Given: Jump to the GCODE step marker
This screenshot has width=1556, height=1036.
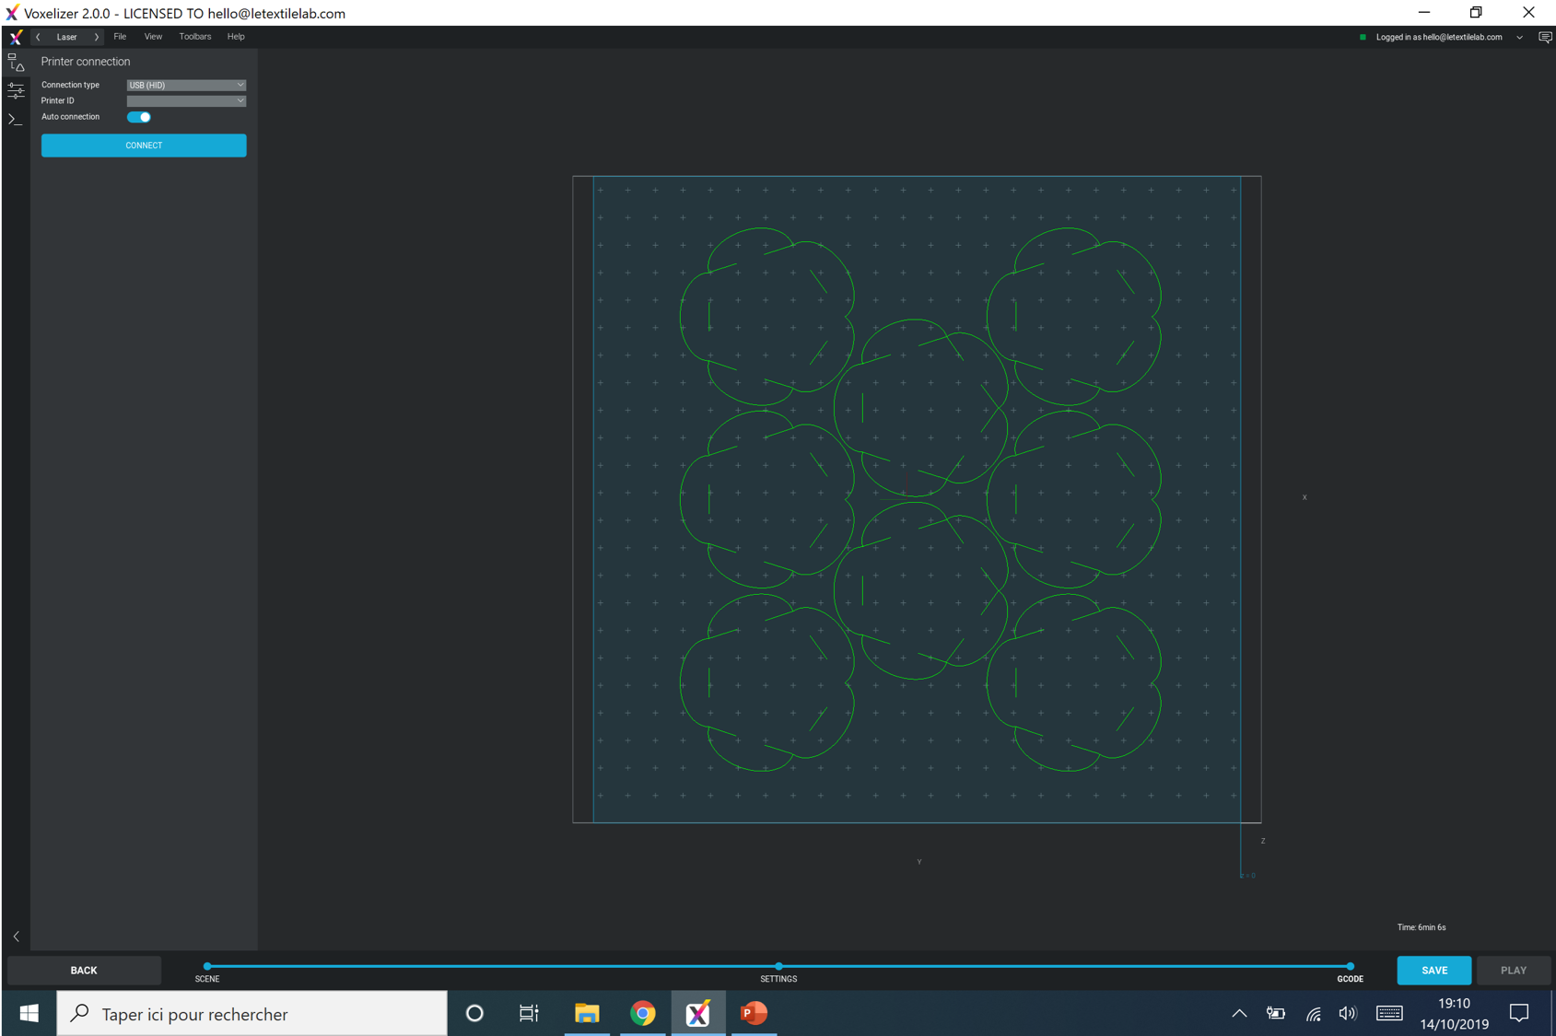Looking at the screenshot, I should pos(1350,967).
